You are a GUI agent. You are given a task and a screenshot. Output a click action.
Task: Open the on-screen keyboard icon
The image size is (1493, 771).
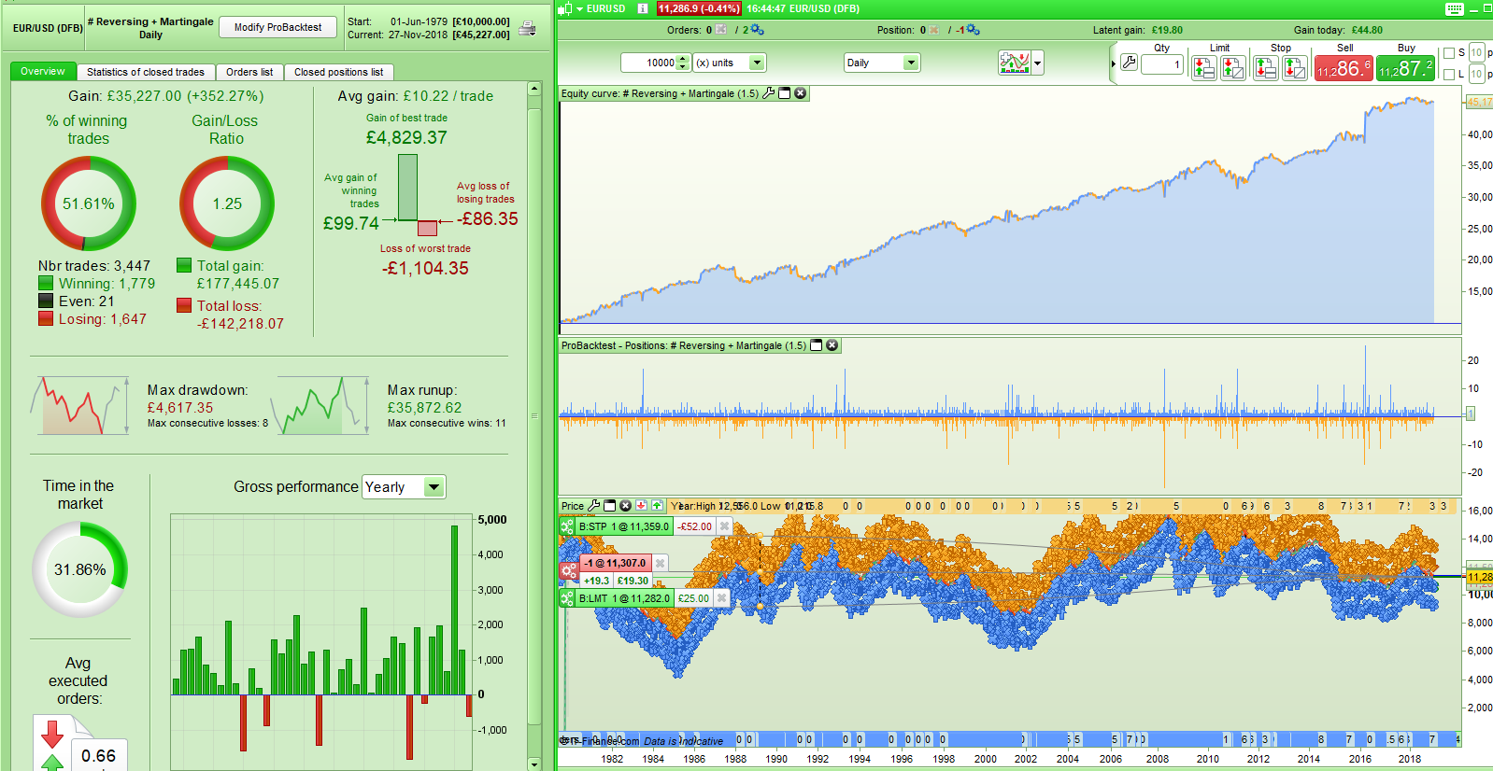click(x=1454, y=8)
